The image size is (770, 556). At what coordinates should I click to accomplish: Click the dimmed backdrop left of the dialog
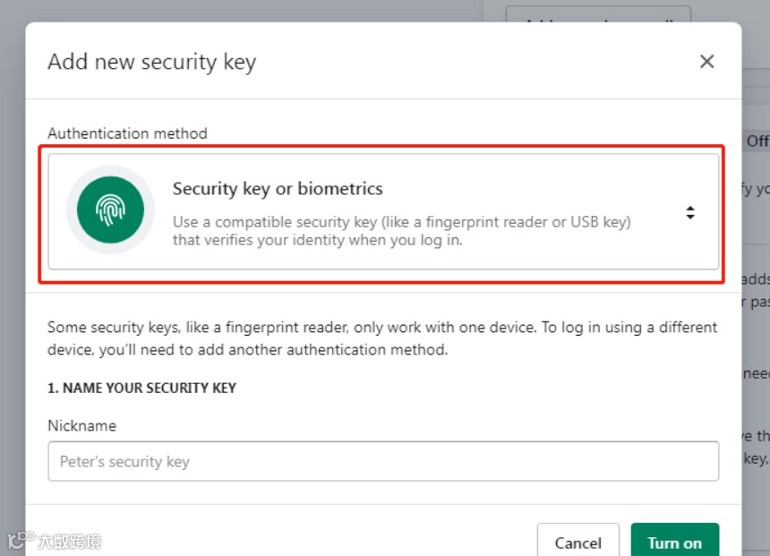click(x=12, y=269)
